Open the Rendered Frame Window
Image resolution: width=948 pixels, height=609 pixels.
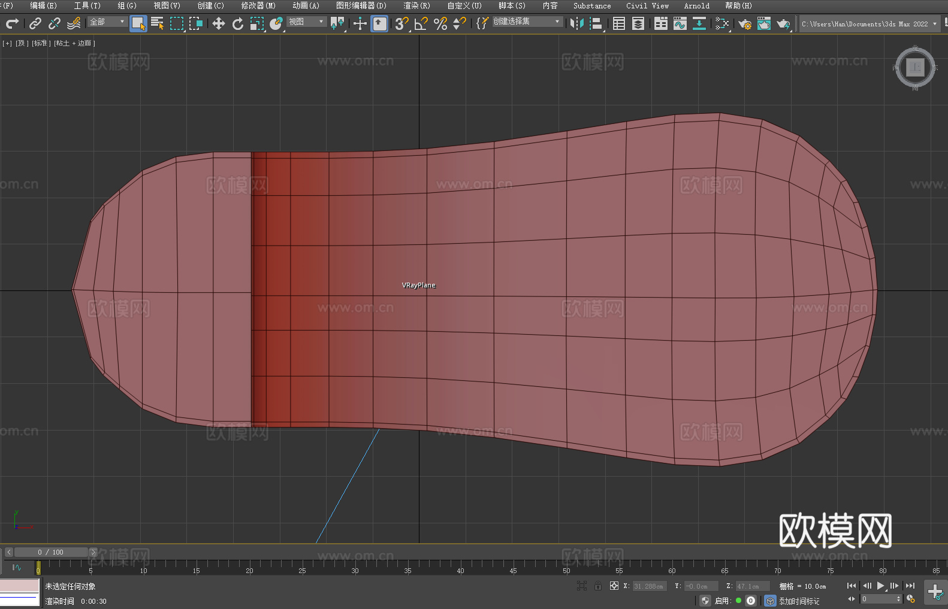point(764,23)
